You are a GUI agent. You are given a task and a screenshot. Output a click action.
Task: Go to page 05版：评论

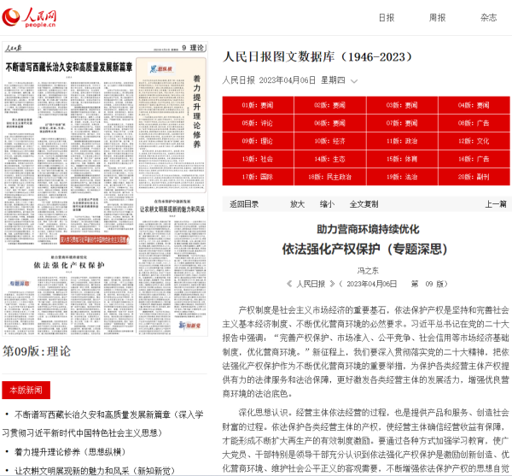tap(258, 123)
